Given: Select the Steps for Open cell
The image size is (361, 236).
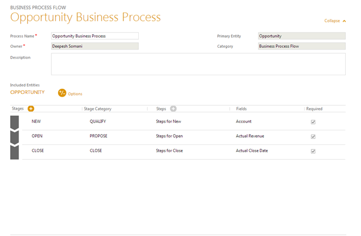Looking at the screenshot, I should coord(169,136).
